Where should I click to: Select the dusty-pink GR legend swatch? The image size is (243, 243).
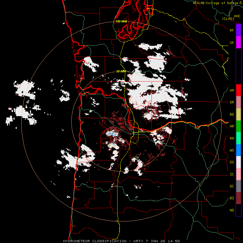(x=238, y=102)
